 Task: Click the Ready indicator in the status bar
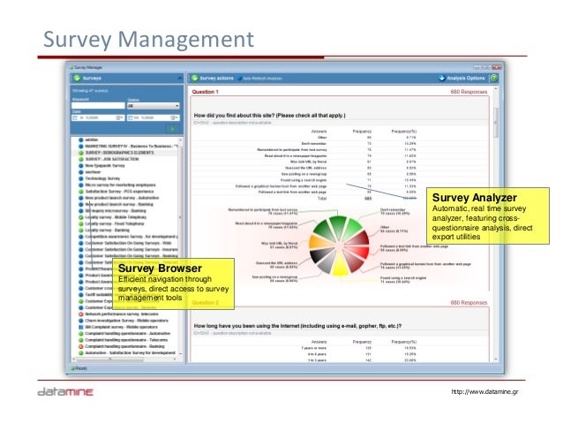[79, 368]
